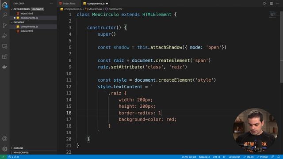Change language mode from JavaScript
Image resolution: width=283 pixels, height=159 pixels.
(x=234, y=157)
